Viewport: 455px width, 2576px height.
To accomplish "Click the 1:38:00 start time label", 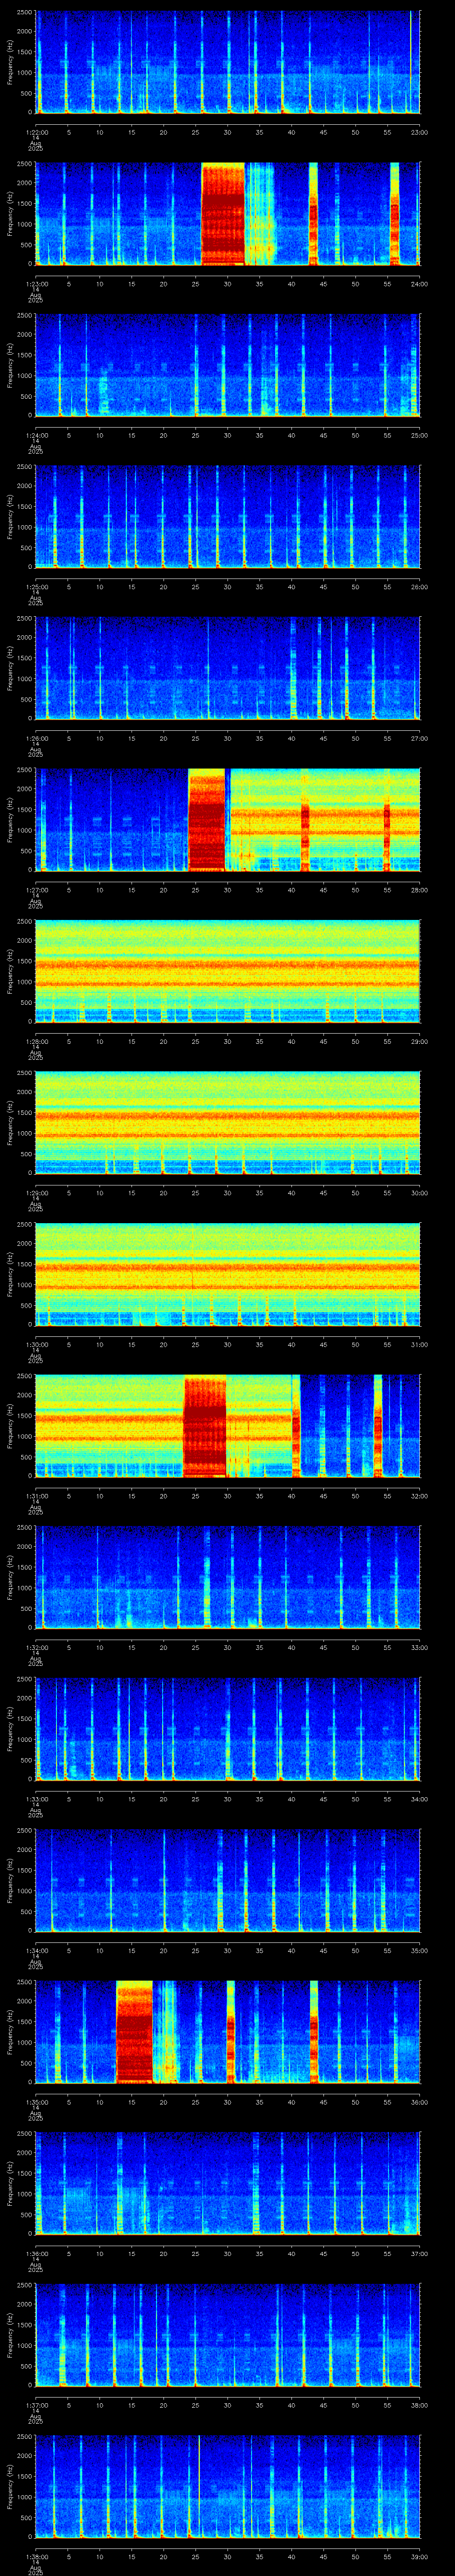I will [x=36, y=2557].
